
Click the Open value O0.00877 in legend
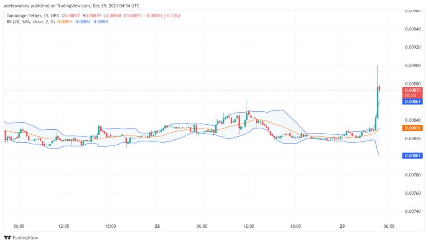[71, 16]
